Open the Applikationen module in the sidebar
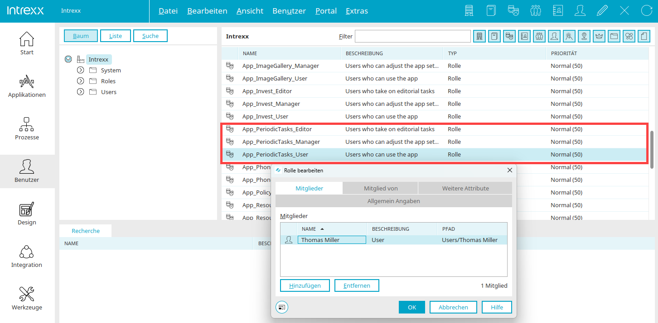The width and height of the screenshot is (658, 323). click(27, 86)
